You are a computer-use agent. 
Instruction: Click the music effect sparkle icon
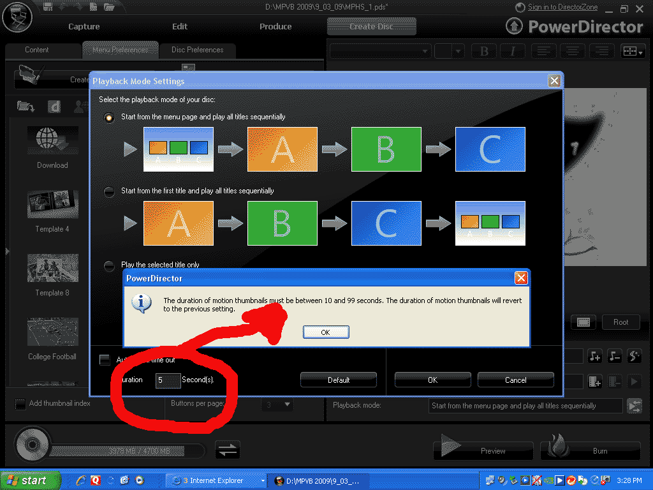(x=634, y=356)
